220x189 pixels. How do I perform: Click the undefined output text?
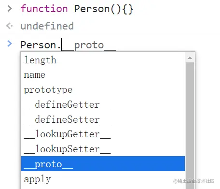(47, 26)
